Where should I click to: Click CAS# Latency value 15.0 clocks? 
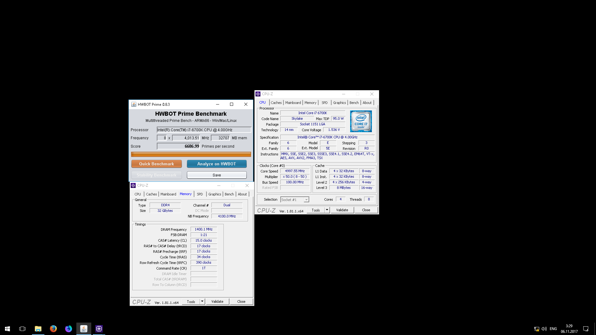click(204, 240)
